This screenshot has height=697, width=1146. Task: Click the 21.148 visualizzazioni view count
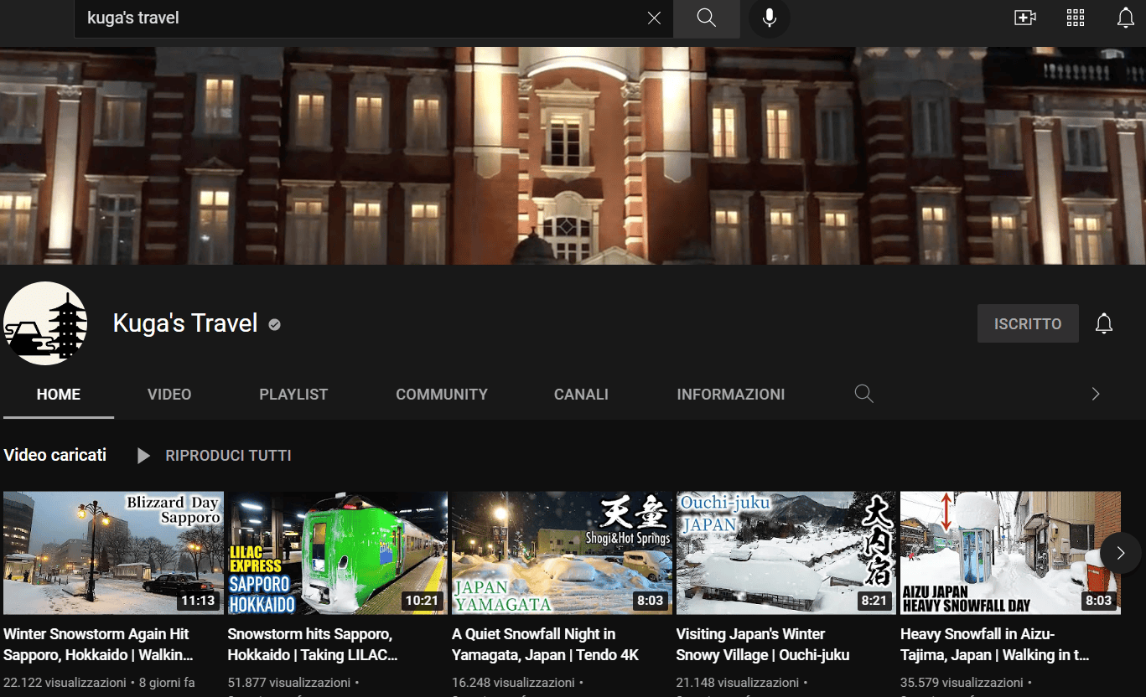click(738, 683)
